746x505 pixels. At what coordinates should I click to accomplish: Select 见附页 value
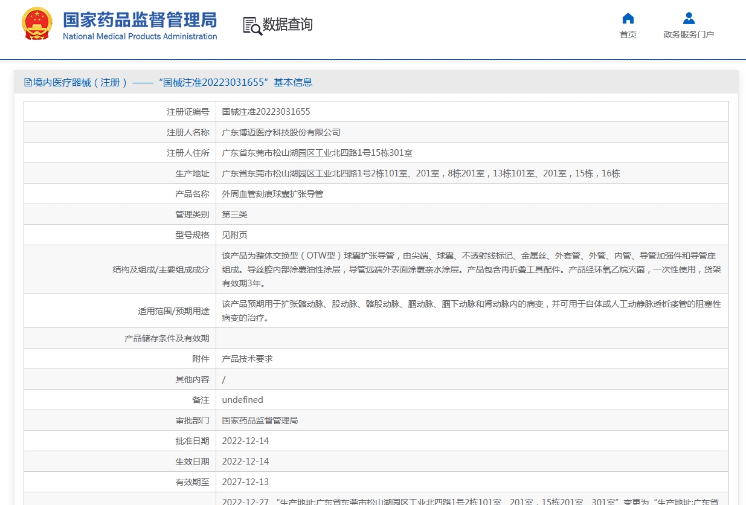(x=235, y=235)
